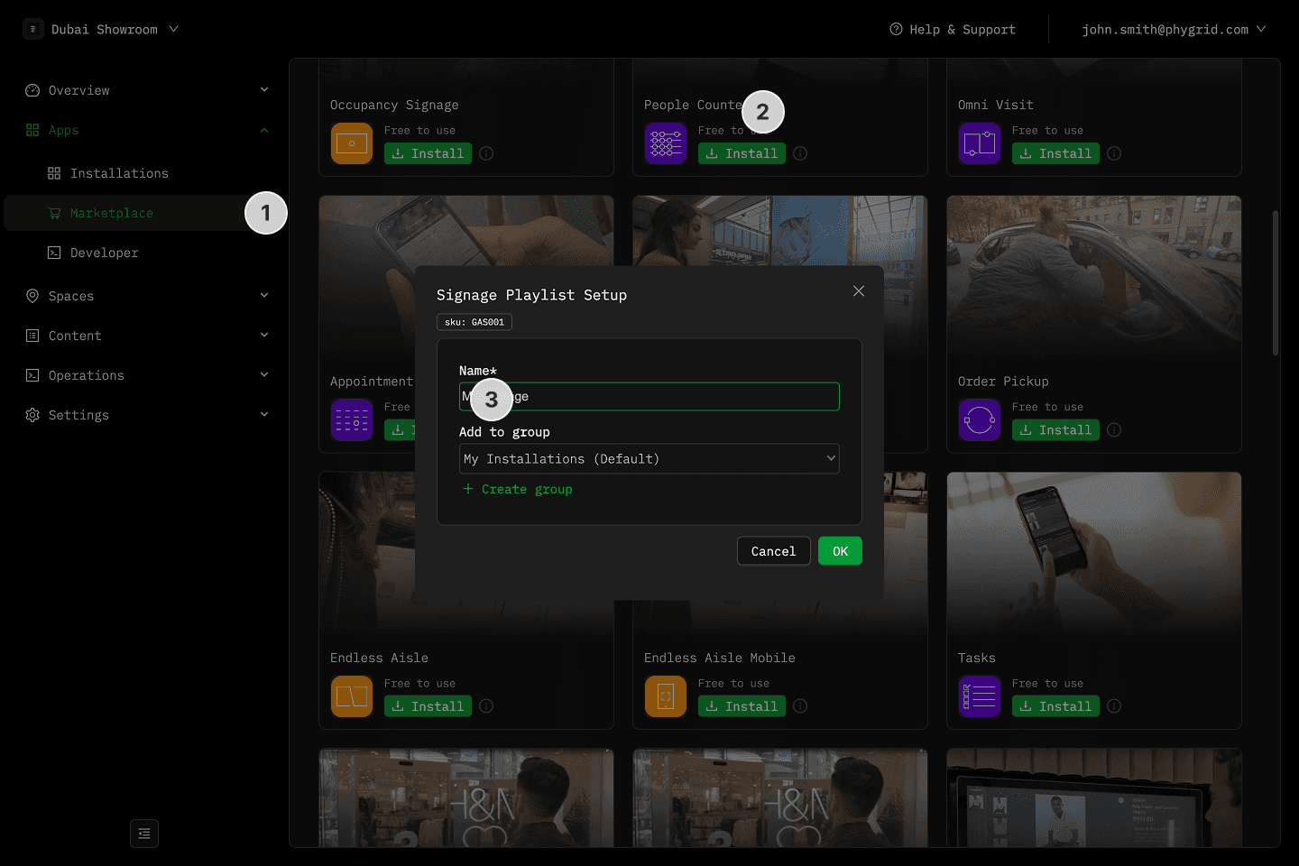The width and height of the screenshot is (1299, 866).
Task: Open the Installations sidebar item
Action: coord(144,173)
